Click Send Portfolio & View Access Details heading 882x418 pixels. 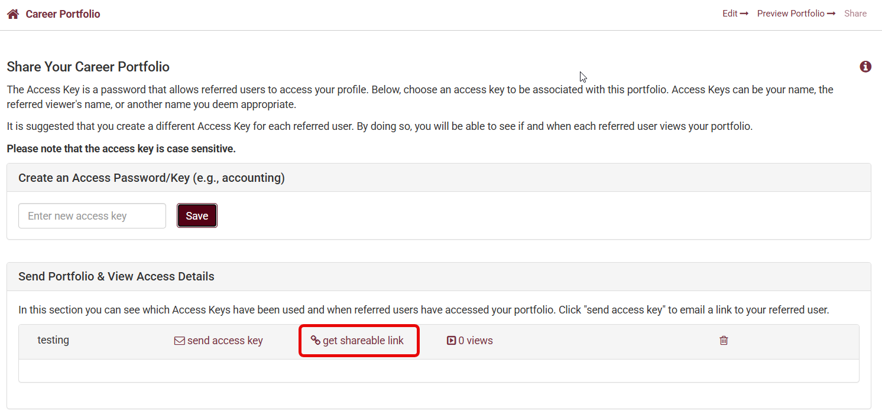point(116,276)
